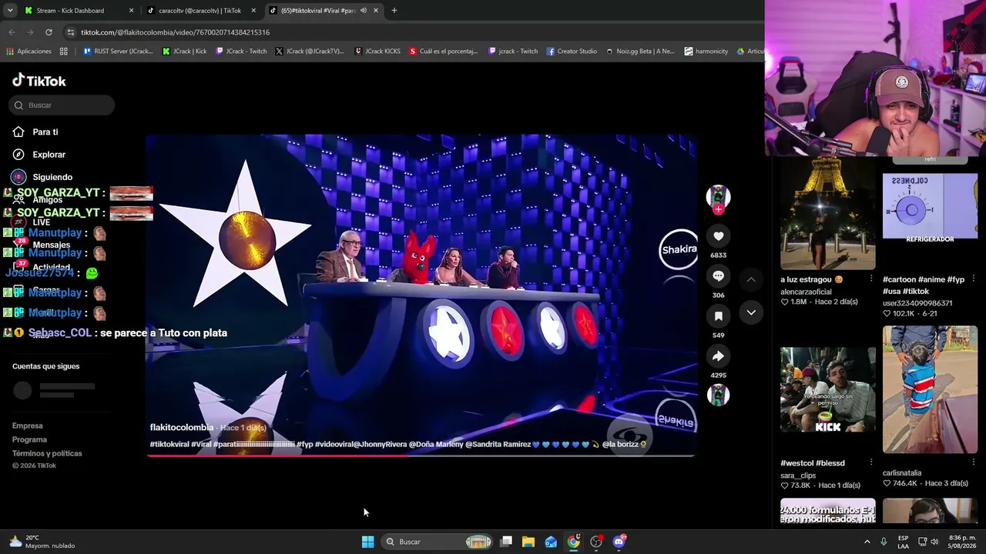Image resolution: width=986 pixels, height=554 pixels.
Task: Open the Siguiendo feed
Action: click(52, 177)
